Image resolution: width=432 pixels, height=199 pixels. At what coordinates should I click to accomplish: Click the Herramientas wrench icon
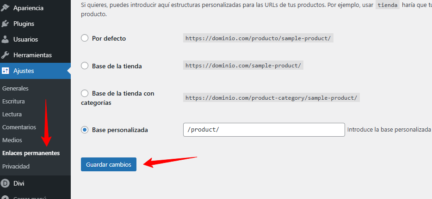[6, 55]
